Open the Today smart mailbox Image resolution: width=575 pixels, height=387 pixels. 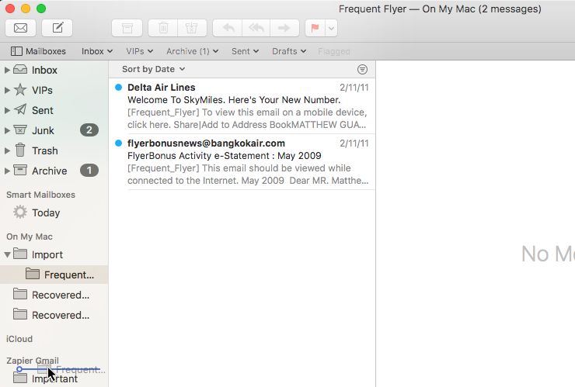coord(45,213)
